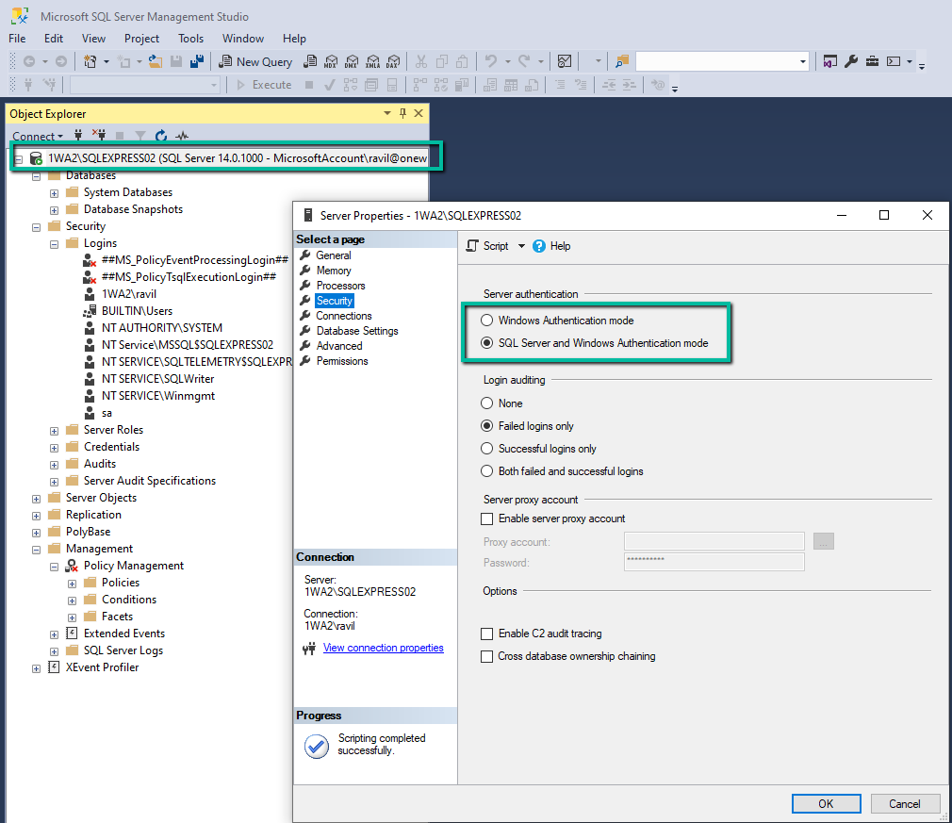Select Windows Authentication mode radio button
Screen dimensions: 952x823
487,321
